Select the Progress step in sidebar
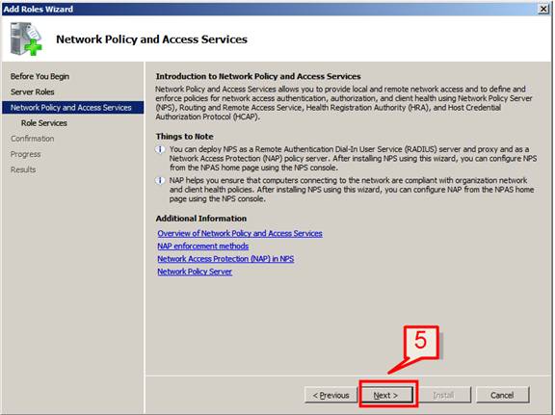The width and height of the screenshot is (555, 415). pos(25,154)
